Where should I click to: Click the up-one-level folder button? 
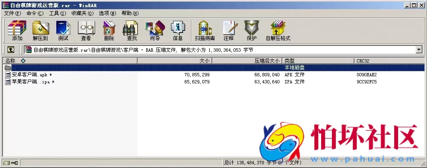point(10,50)
